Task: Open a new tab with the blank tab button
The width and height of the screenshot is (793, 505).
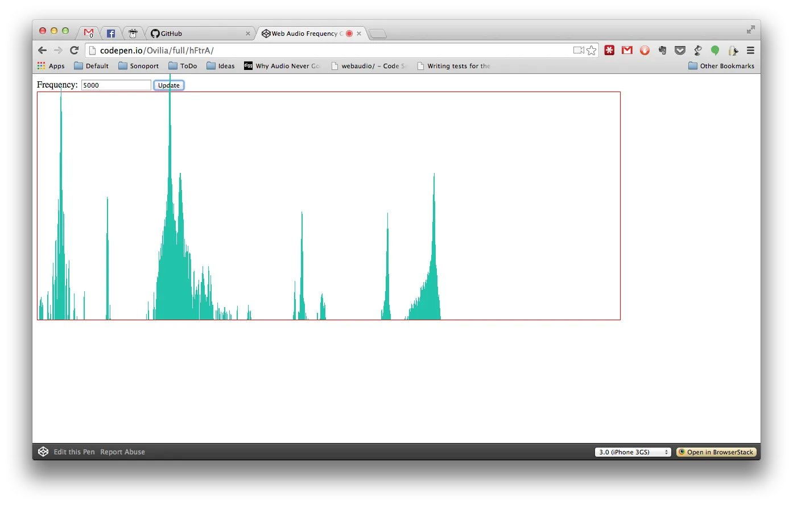Action: tap(378, 34)
